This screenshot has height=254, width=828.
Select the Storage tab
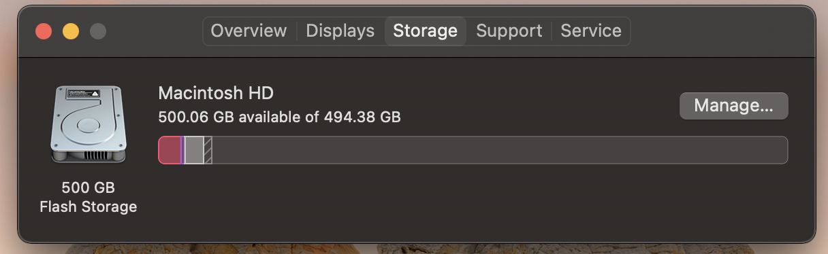click(425, 31)
